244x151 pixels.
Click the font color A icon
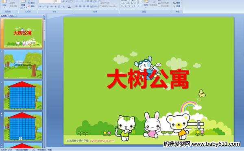pyautogui.click(x=70, y=6)
